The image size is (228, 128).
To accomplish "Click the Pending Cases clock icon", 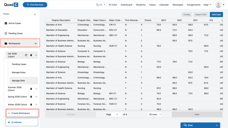I will pyautogui.click(x=6, y=33).
